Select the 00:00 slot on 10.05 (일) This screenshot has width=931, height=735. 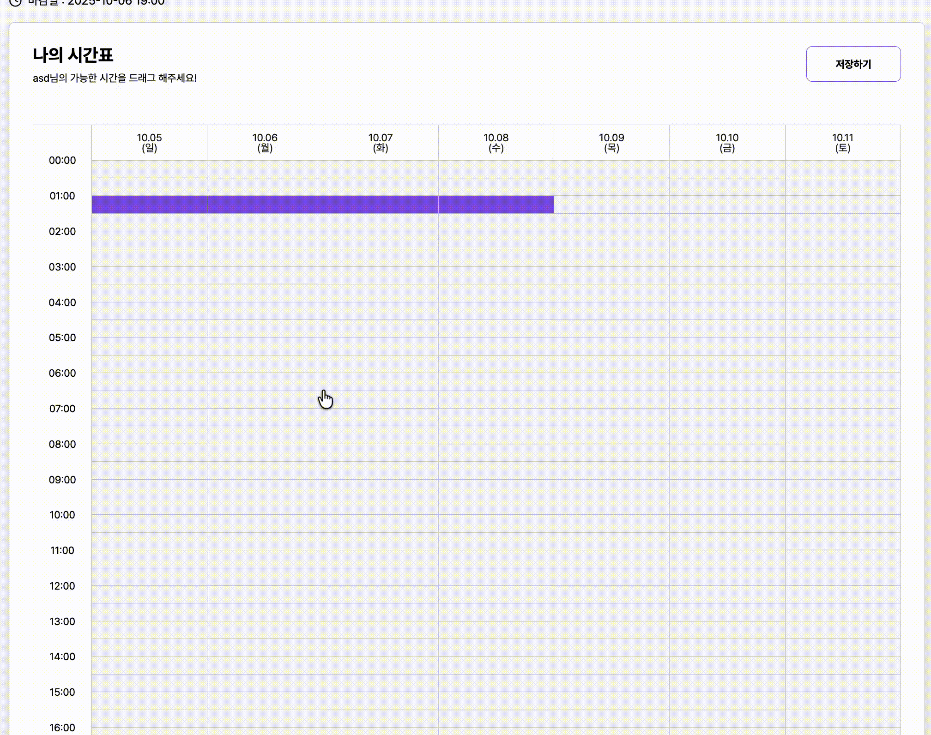click(x=149, y=169)
